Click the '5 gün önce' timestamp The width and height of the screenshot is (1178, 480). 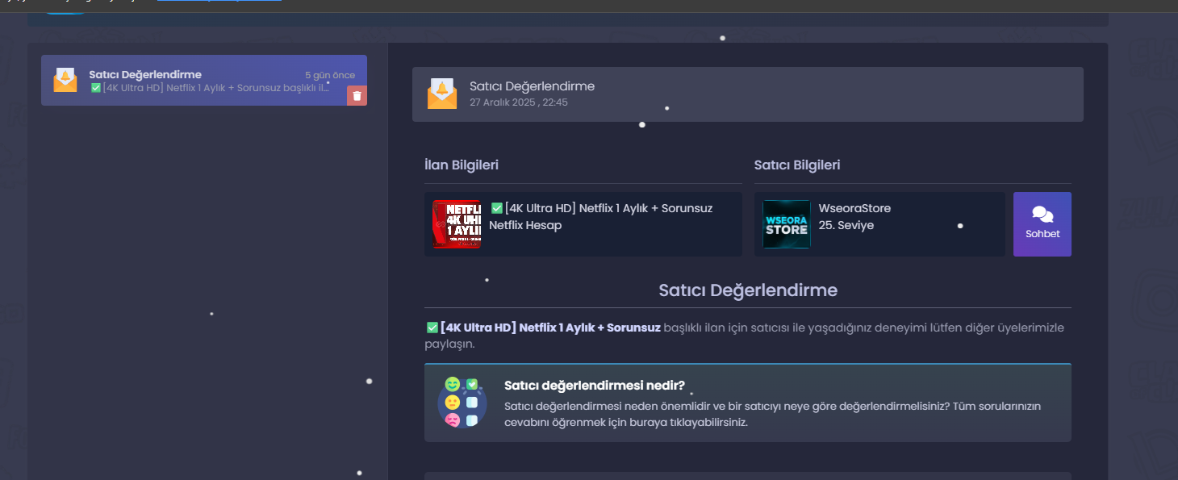point(330,75)
